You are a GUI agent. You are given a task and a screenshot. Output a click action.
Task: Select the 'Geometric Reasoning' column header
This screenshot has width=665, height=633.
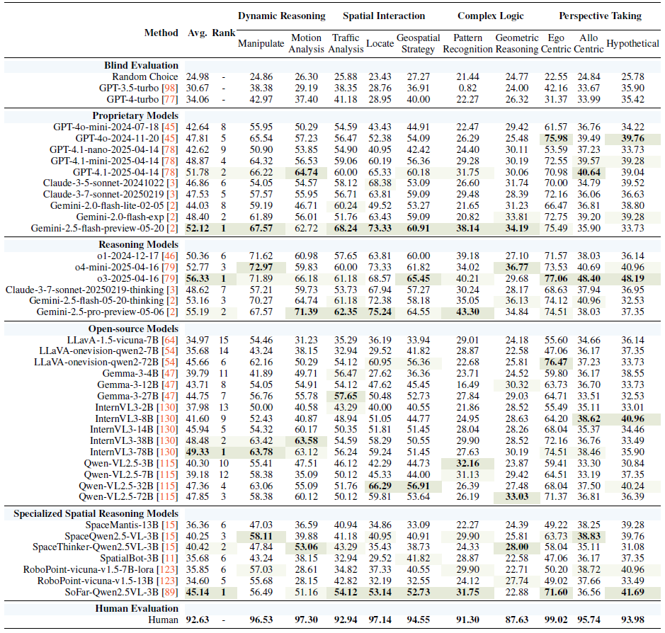(x=516, y=44)
